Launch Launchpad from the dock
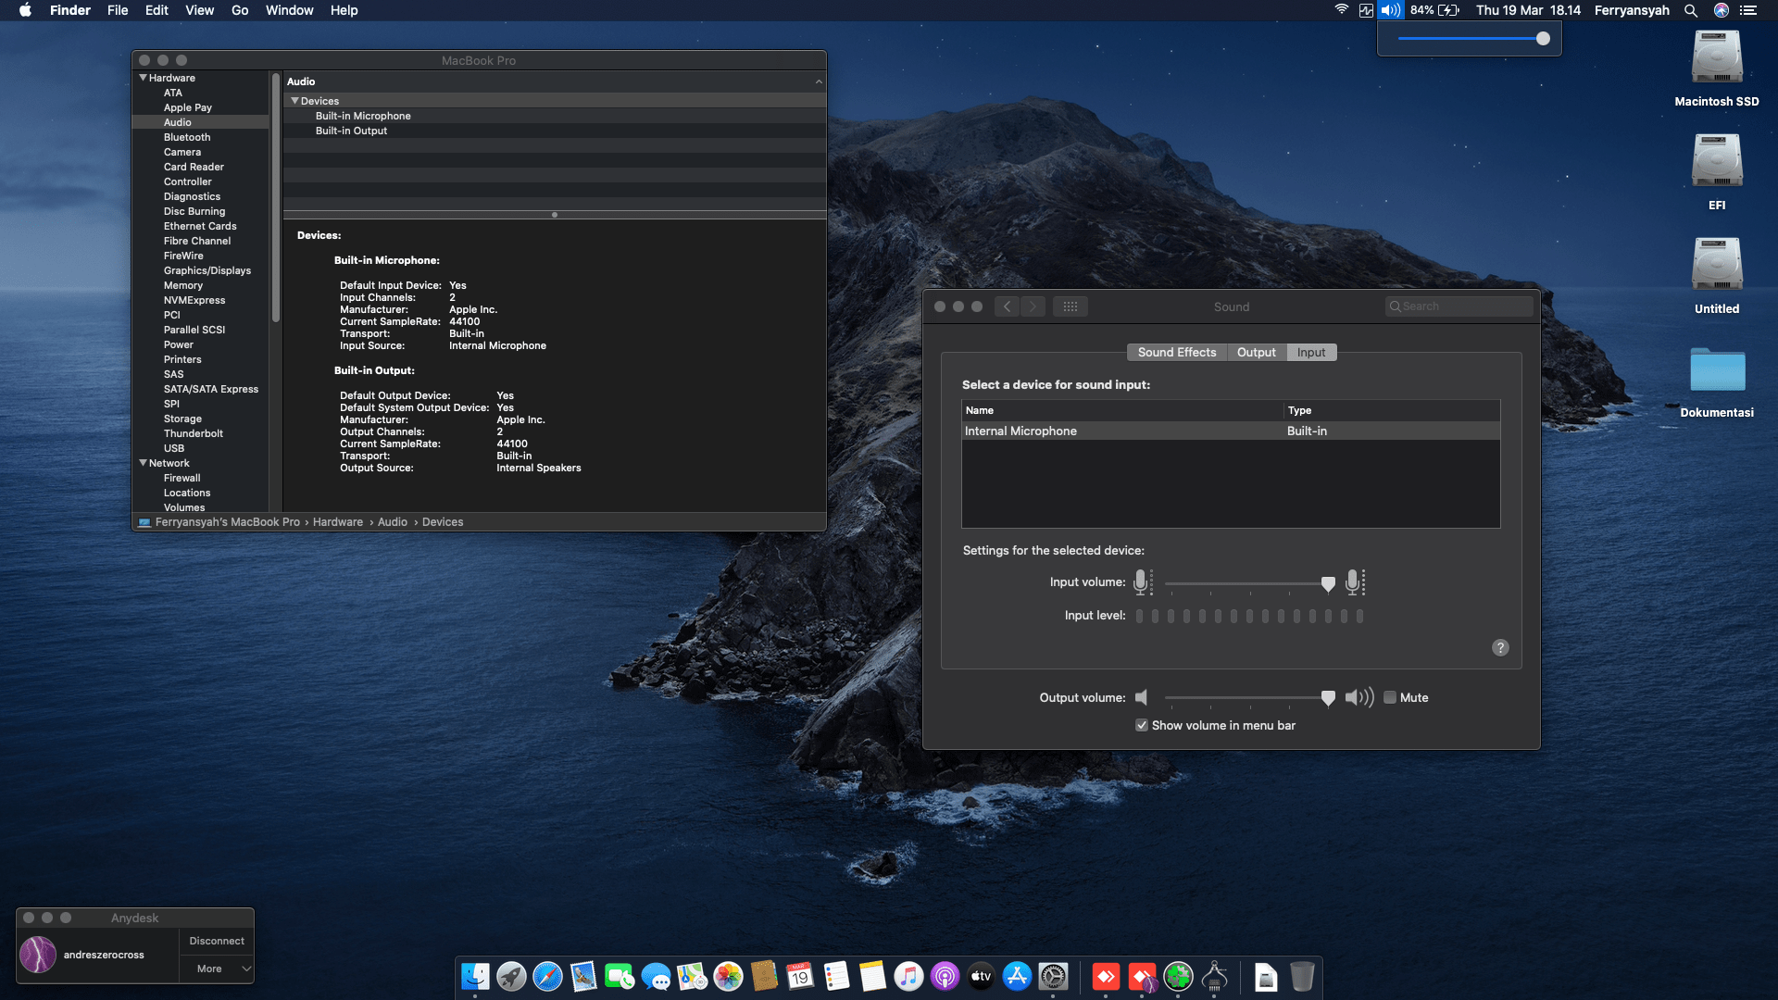The image size is (1778, 1000). tap(511, 976)
